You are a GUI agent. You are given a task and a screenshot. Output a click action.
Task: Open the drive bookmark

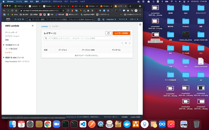tap(15, 14)
